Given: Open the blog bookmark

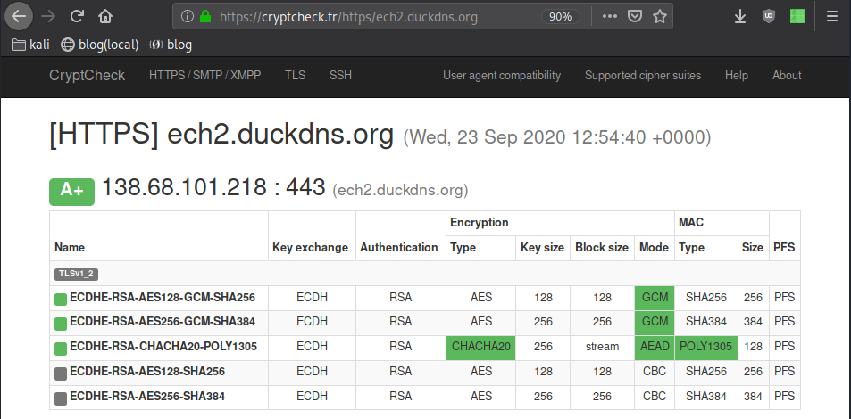Looking at the screenshot, I should [171, 45].
